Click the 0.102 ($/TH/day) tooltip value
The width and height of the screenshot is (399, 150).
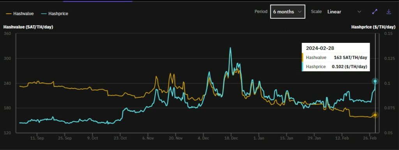pyautogui.click(x=349, y=67)
